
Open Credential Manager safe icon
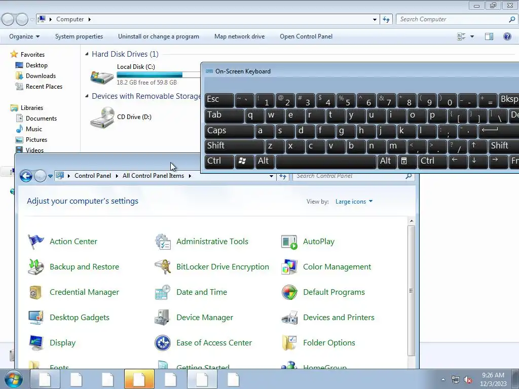tap(36, 292)
